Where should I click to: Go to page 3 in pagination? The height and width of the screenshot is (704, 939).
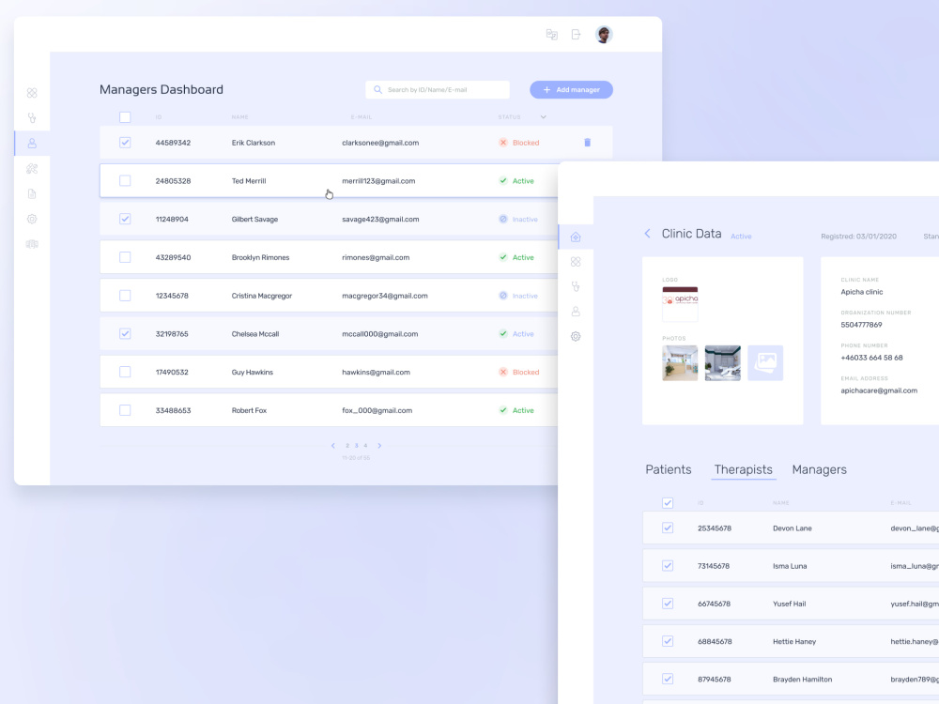pyautogui.click(x=356, y=445)
